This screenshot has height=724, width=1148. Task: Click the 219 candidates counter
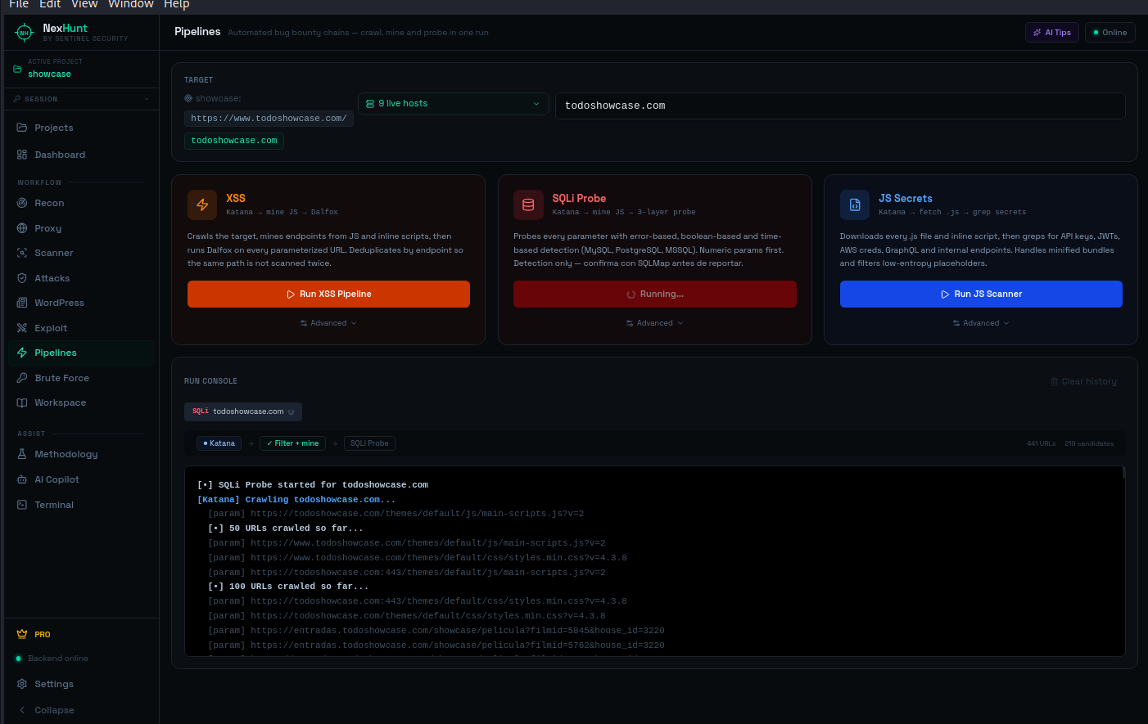click(1089, 443)
